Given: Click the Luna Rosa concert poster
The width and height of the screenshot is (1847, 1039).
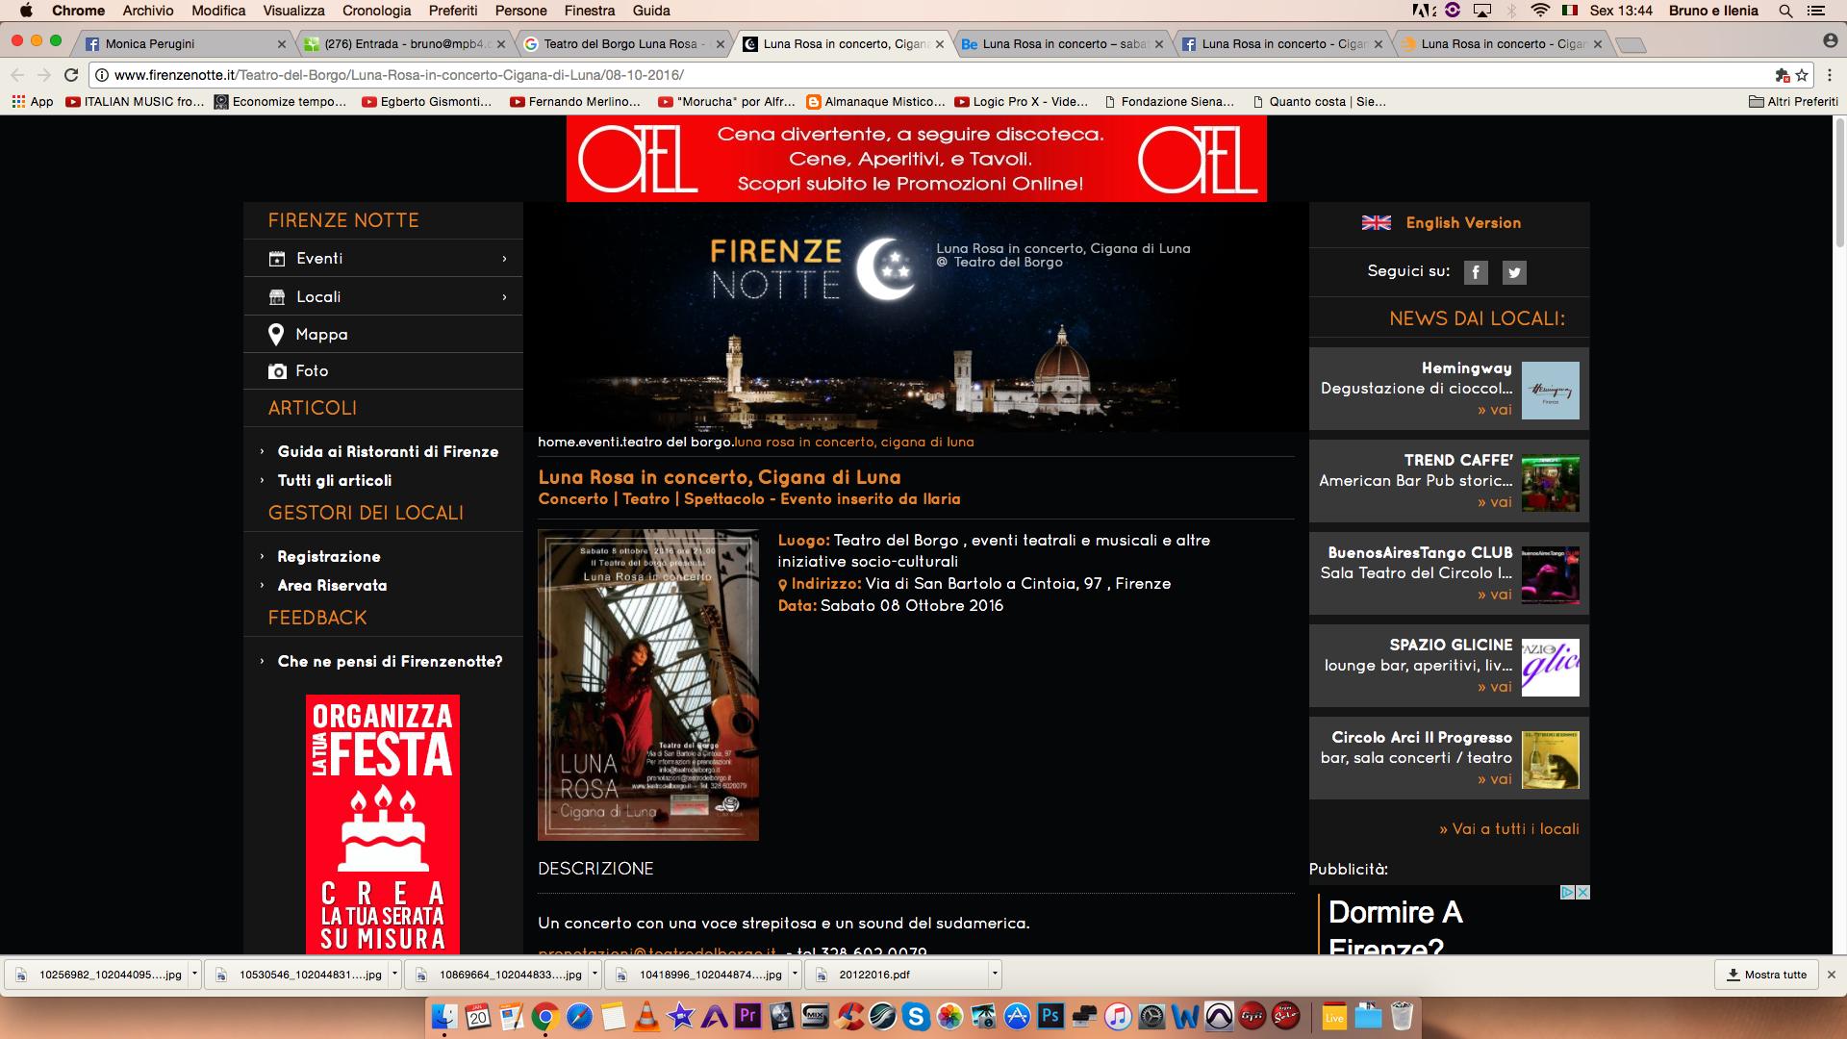Looking at the screenshot, I should [648, 685].
